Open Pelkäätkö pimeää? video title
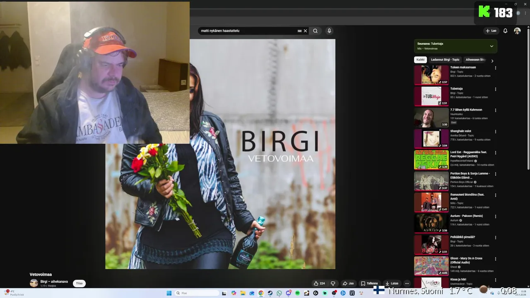Viewport: 530px width, 298px height. coord(463,237)
